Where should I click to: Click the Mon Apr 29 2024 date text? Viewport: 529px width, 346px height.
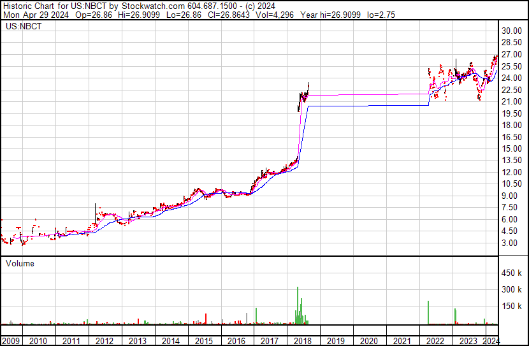36,15
